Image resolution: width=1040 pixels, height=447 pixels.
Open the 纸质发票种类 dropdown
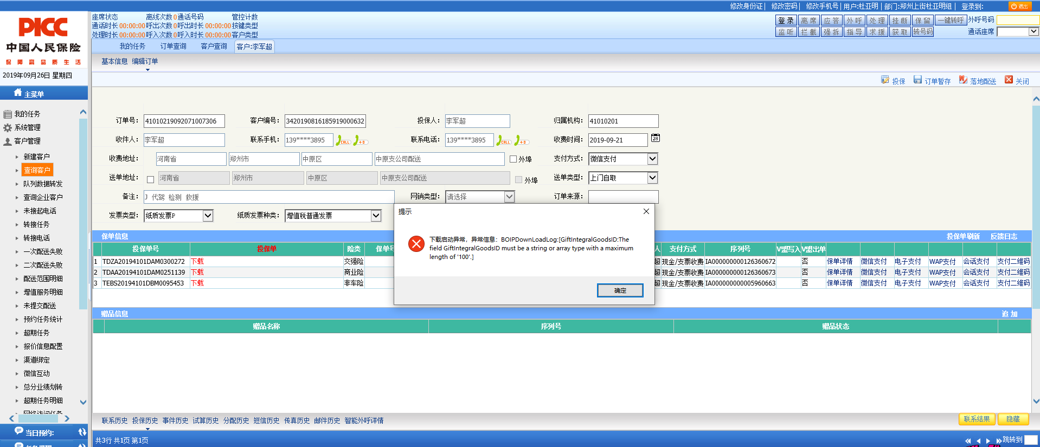[333, 216]
